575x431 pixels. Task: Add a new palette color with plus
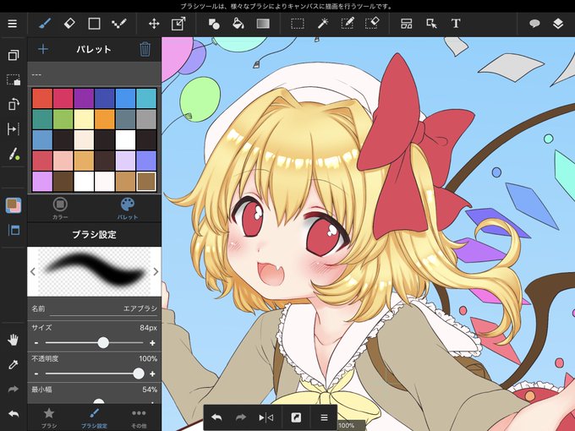point(43,49)
